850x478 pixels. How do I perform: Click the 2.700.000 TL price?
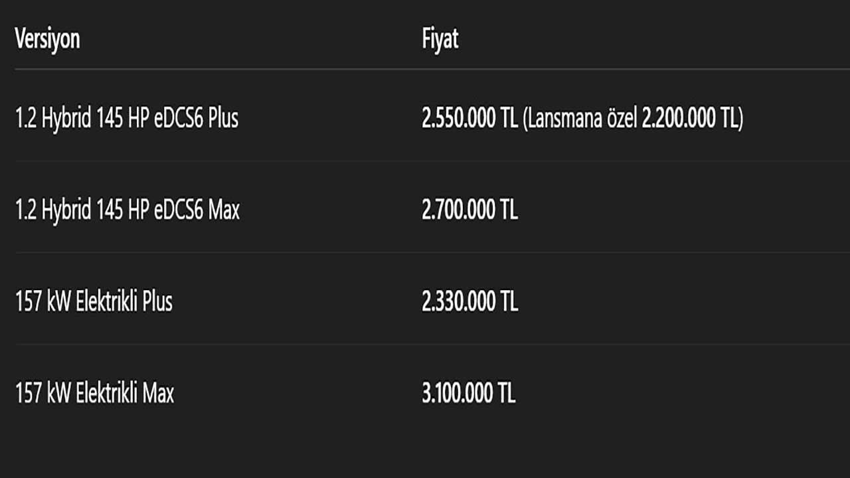pyautogui.click(x=469, y=210)
